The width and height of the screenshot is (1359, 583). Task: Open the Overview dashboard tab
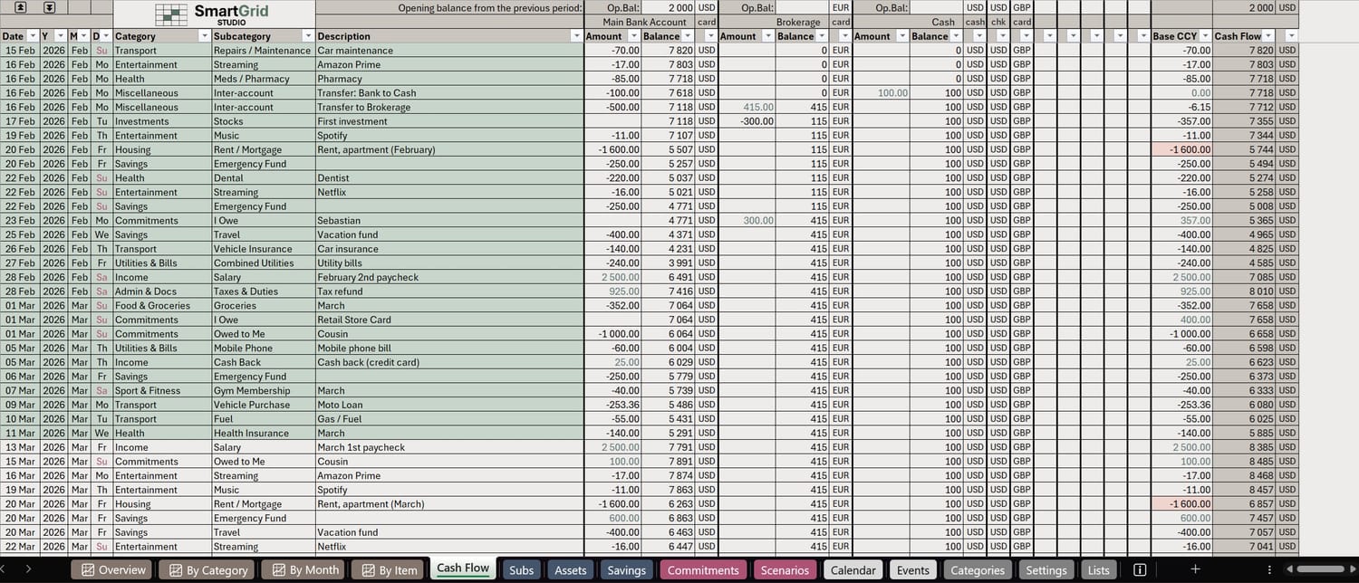point(113,569)
